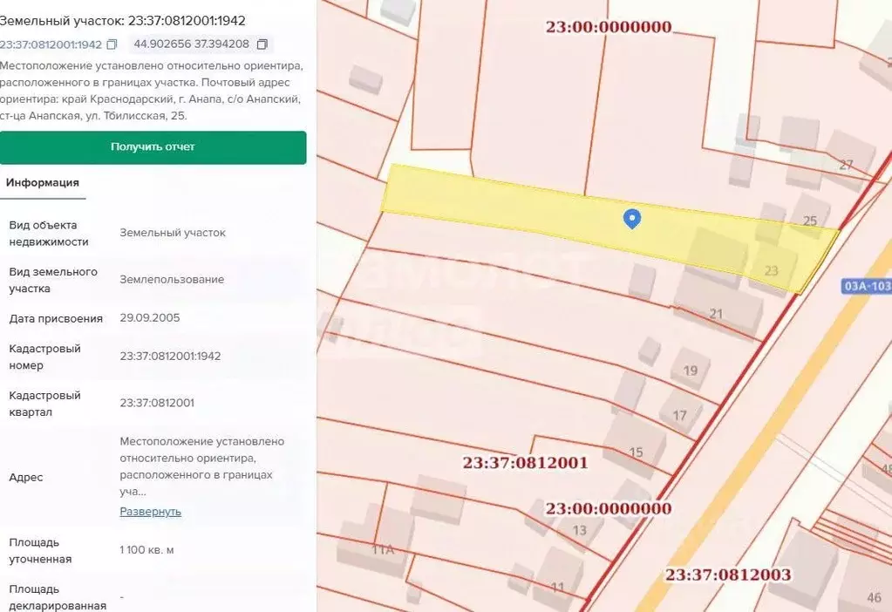
Task: Click the lower 23:00:0000000 quarter label
Action: [x=609, y=507]
